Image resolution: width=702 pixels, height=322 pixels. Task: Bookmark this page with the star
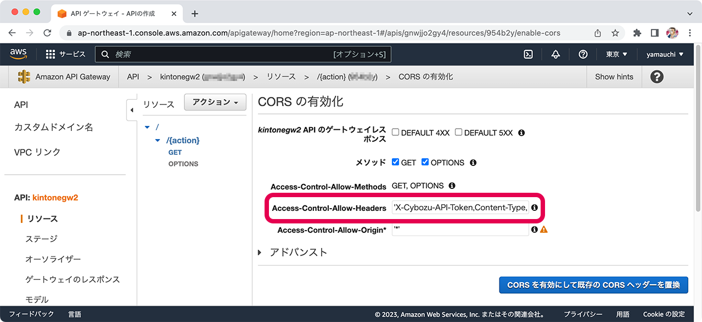(615, 33)
